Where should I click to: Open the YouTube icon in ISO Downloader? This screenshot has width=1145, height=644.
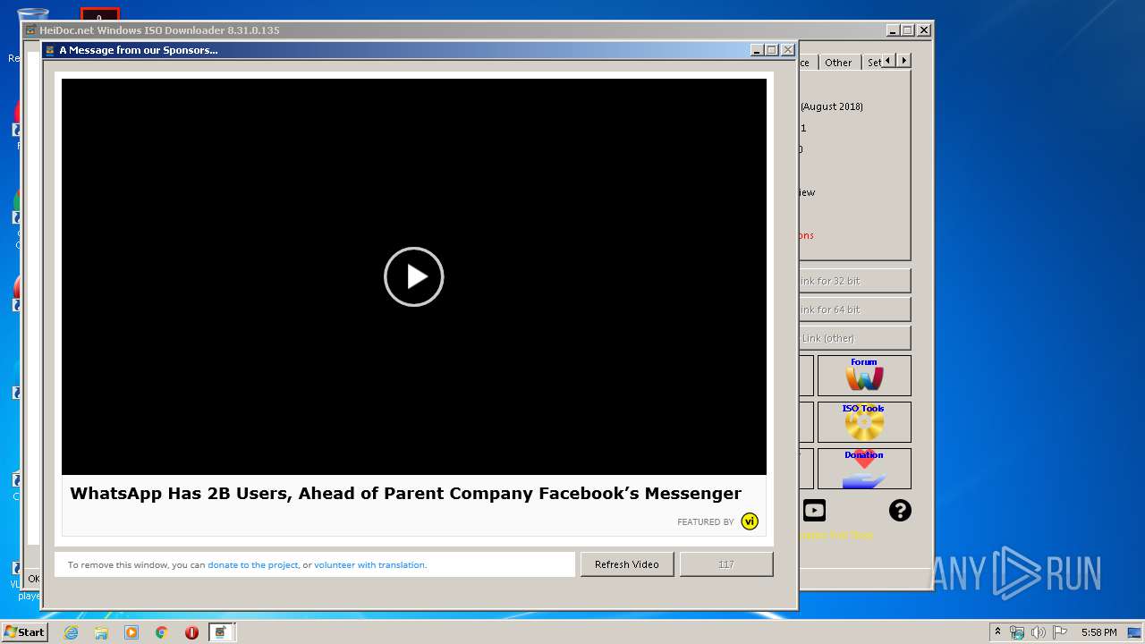click(814, 510)
